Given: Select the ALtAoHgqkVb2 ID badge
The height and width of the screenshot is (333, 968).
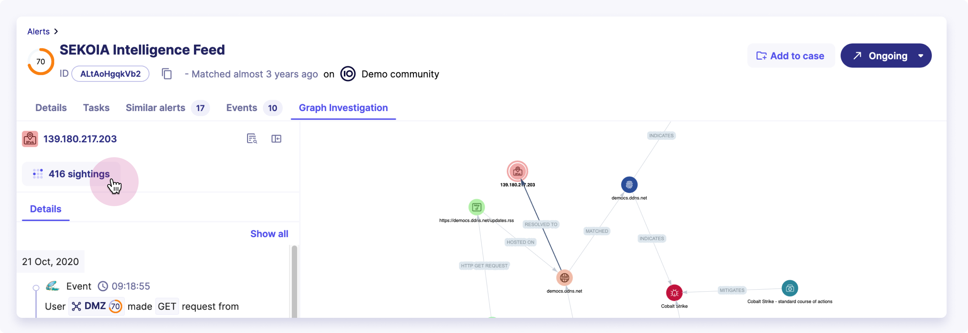Looking at the screenshot, I should (110, 74).
